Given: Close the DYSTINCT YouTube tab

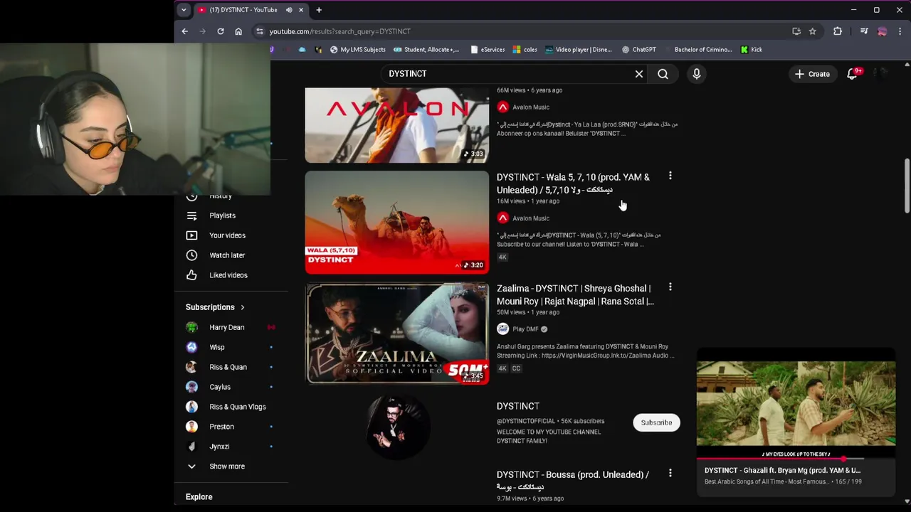Looking at the screenshot, I should (301, 10).
